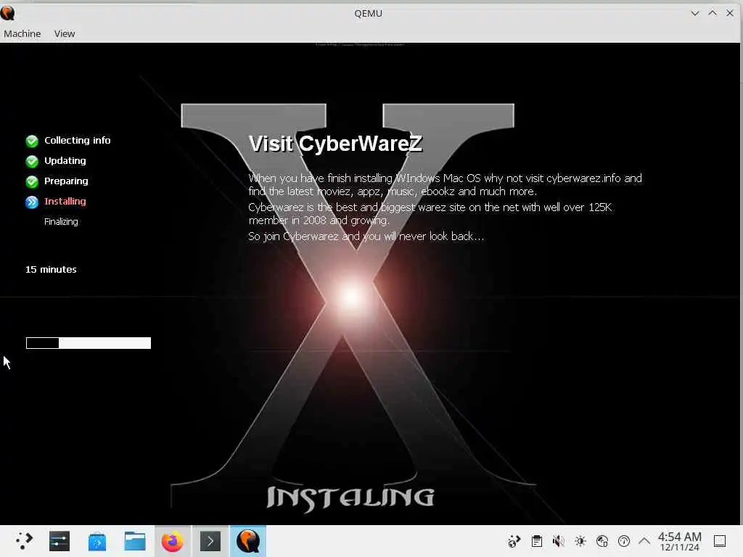Click the green check beside Collecting info
The height and width of the screenshot is (557, 743).
(32, 141)
